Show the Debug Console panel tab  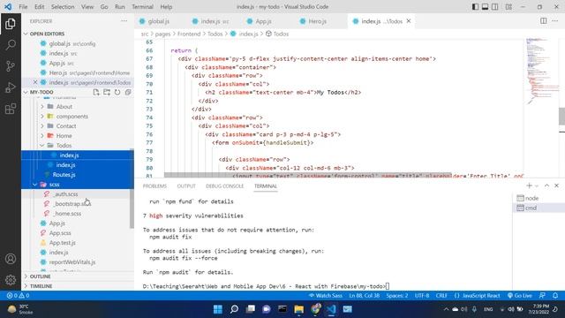[x=224, y=186]
